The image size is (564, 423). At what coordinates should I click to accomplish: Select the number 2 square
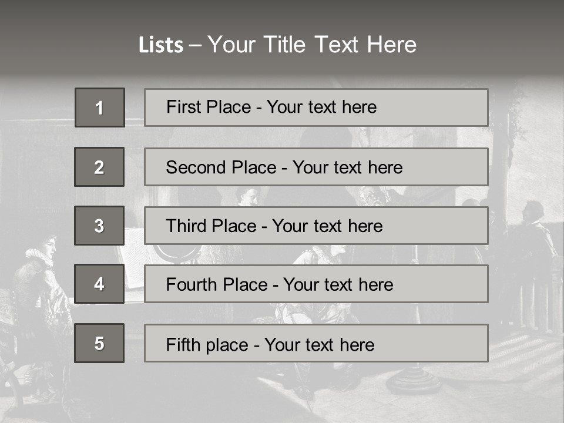click(99, 167)
